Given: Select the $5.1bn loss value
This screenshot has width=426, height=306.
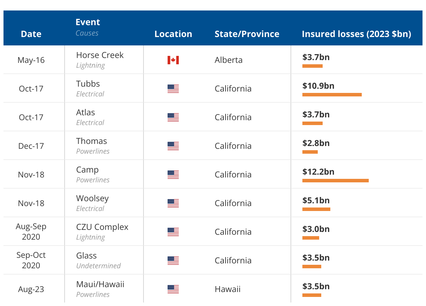Looking at the screenshot, I should 316,201.
